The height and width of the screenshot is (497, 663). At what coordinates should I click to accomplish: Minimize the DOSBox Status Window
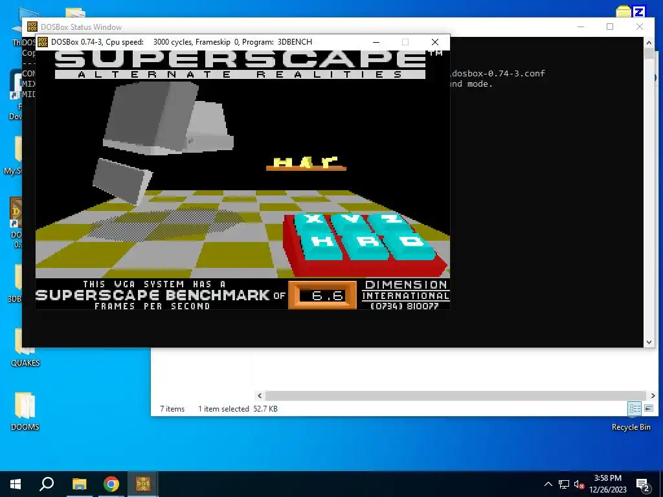581,27
